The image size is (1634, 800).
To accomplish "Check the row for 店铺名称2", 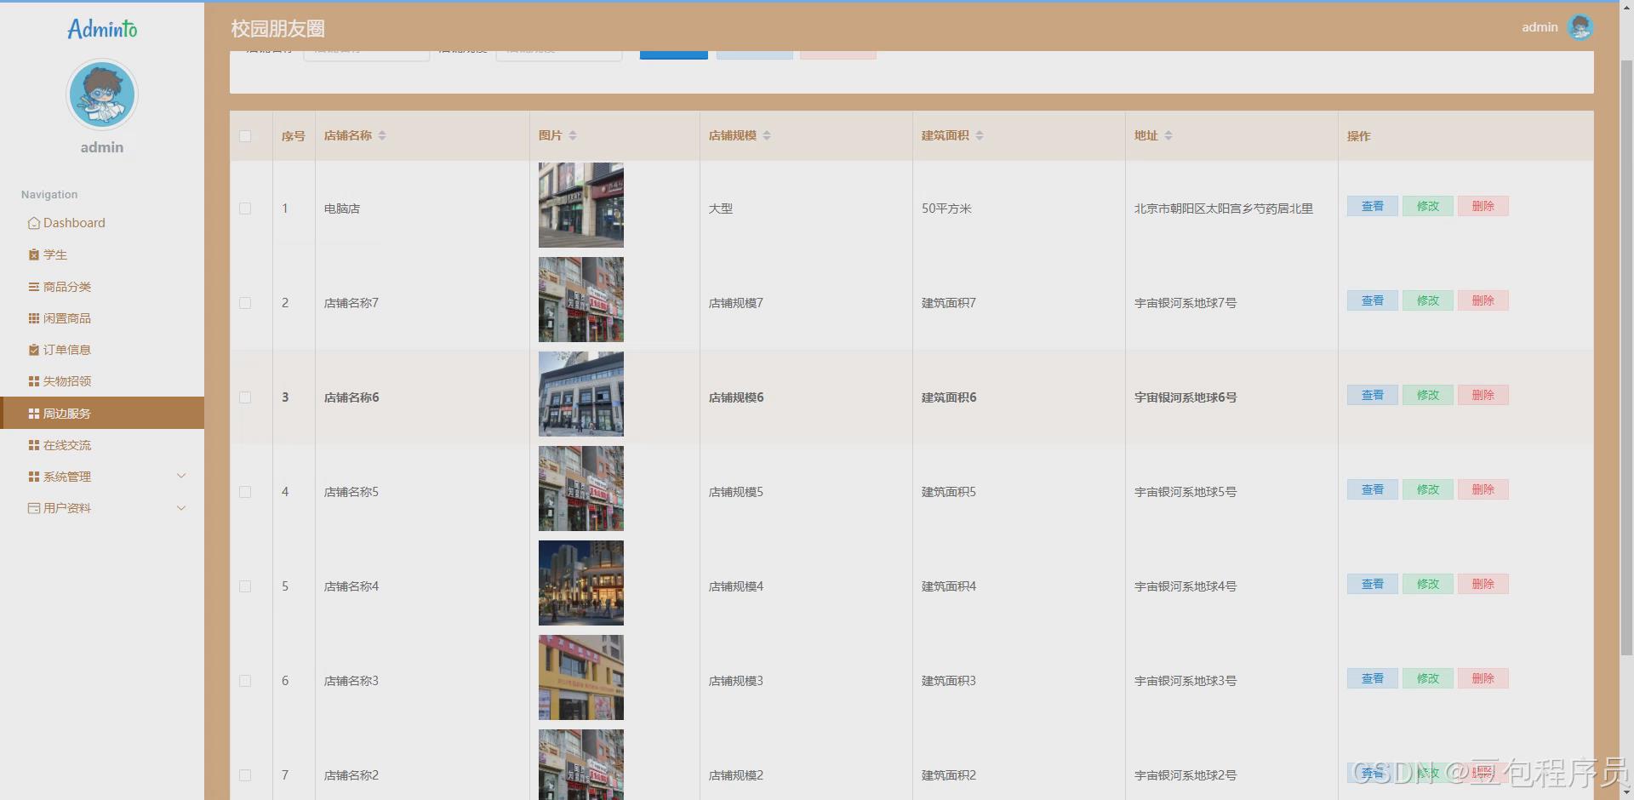I will 245,775.
